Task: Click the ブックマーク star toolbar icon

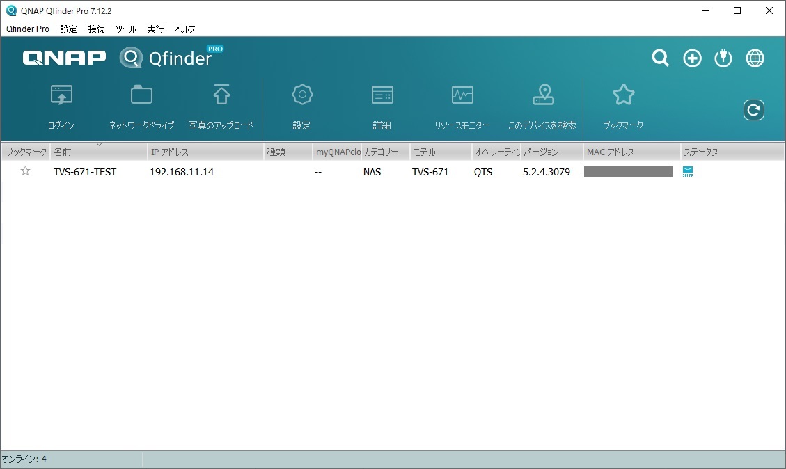Action: [x=623, y=95]
